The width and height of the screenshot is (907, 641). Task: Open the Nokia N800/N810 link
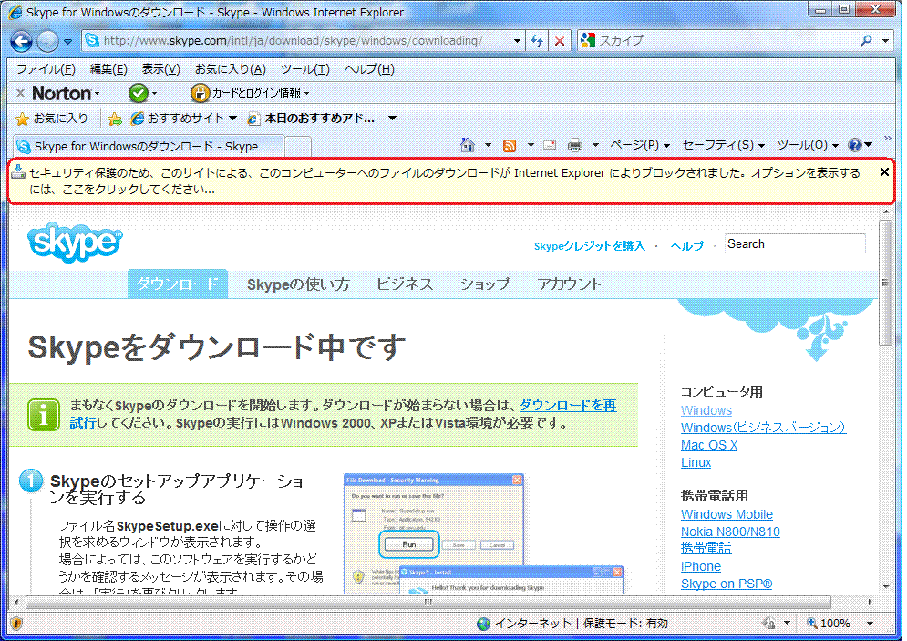730,532
